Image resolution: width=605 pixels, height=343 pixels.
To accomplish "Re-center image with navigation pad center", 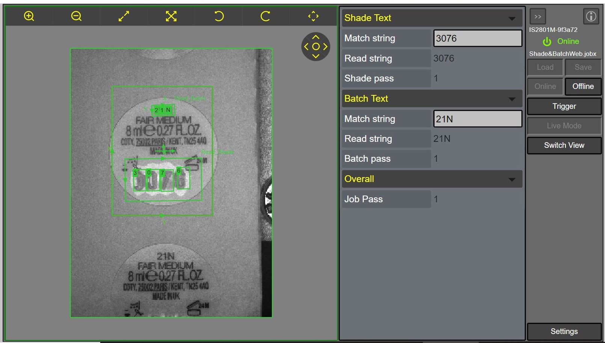I will [x=316, y=47].
